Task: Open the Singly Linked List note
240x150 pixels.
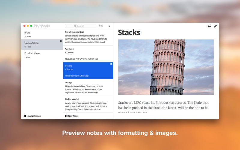Action: click(88, 37)
